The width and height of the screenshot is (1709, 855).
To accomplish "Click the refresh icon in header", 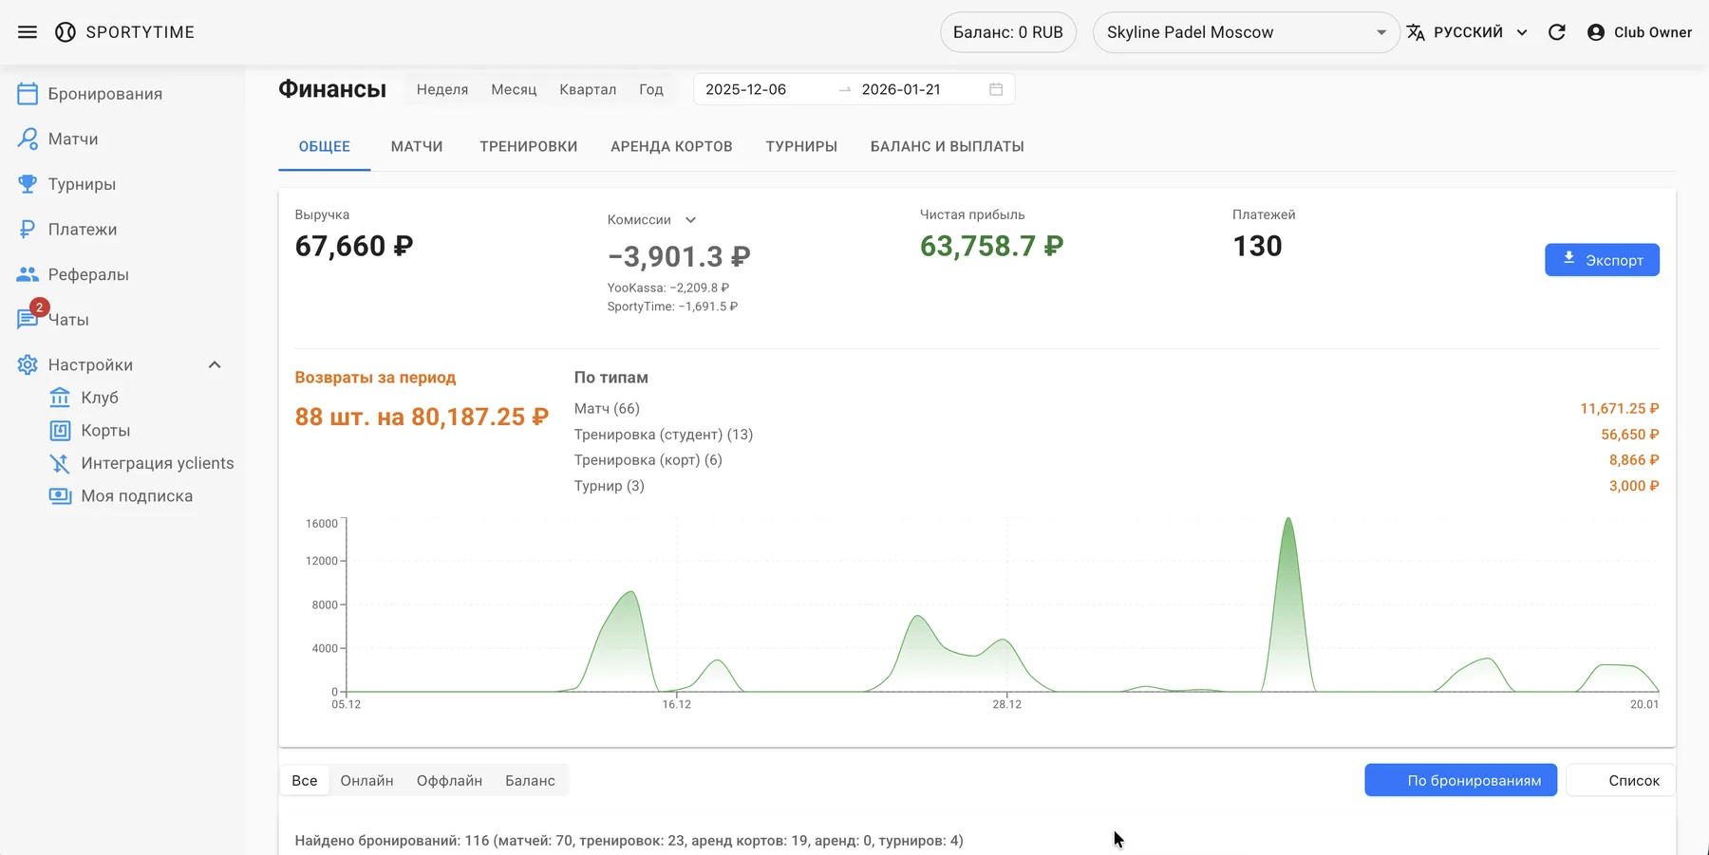I will point(1557,32).
